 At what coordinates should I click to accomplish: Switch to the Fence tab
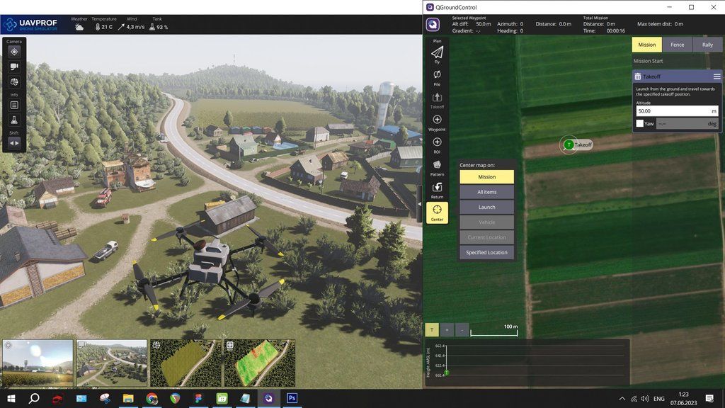(x=678, y=45)
